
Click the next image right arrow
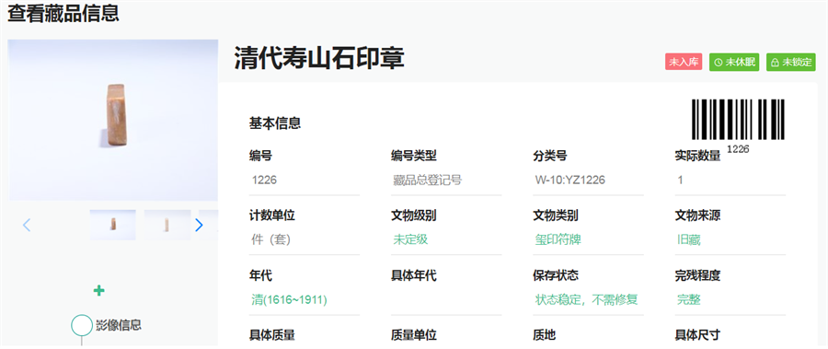199,226
